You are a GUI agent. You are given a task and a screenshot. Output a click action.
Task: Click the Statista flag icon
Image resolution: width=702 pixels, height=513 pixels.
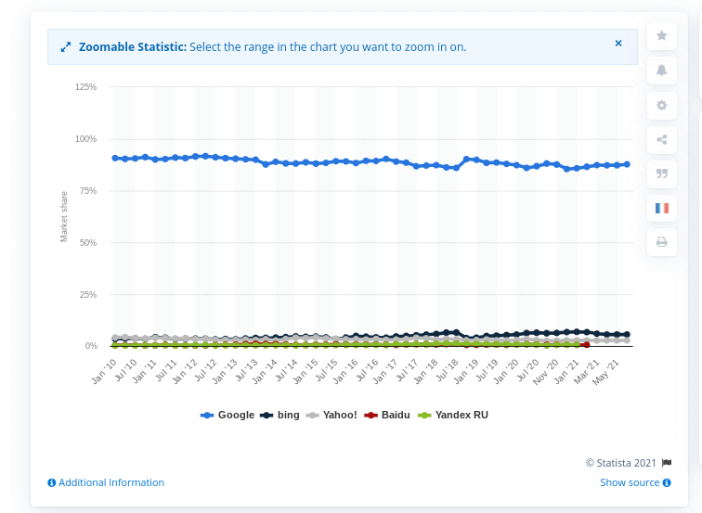click(667, 463)
